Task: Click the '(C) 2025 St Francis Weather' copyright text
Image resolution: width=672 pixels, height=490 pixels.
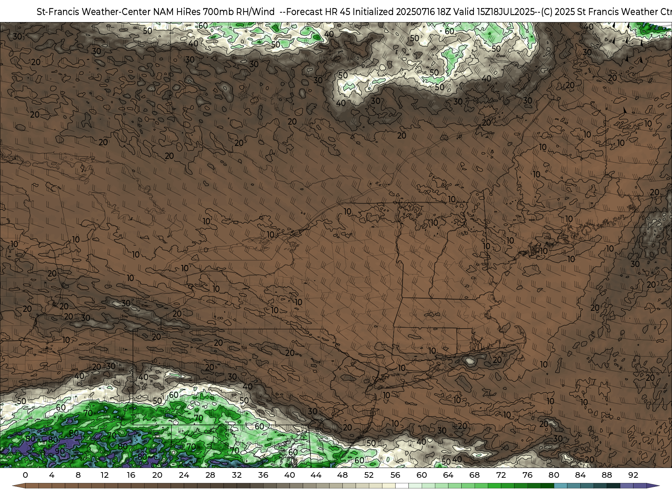Action: [x=600, y=12]
